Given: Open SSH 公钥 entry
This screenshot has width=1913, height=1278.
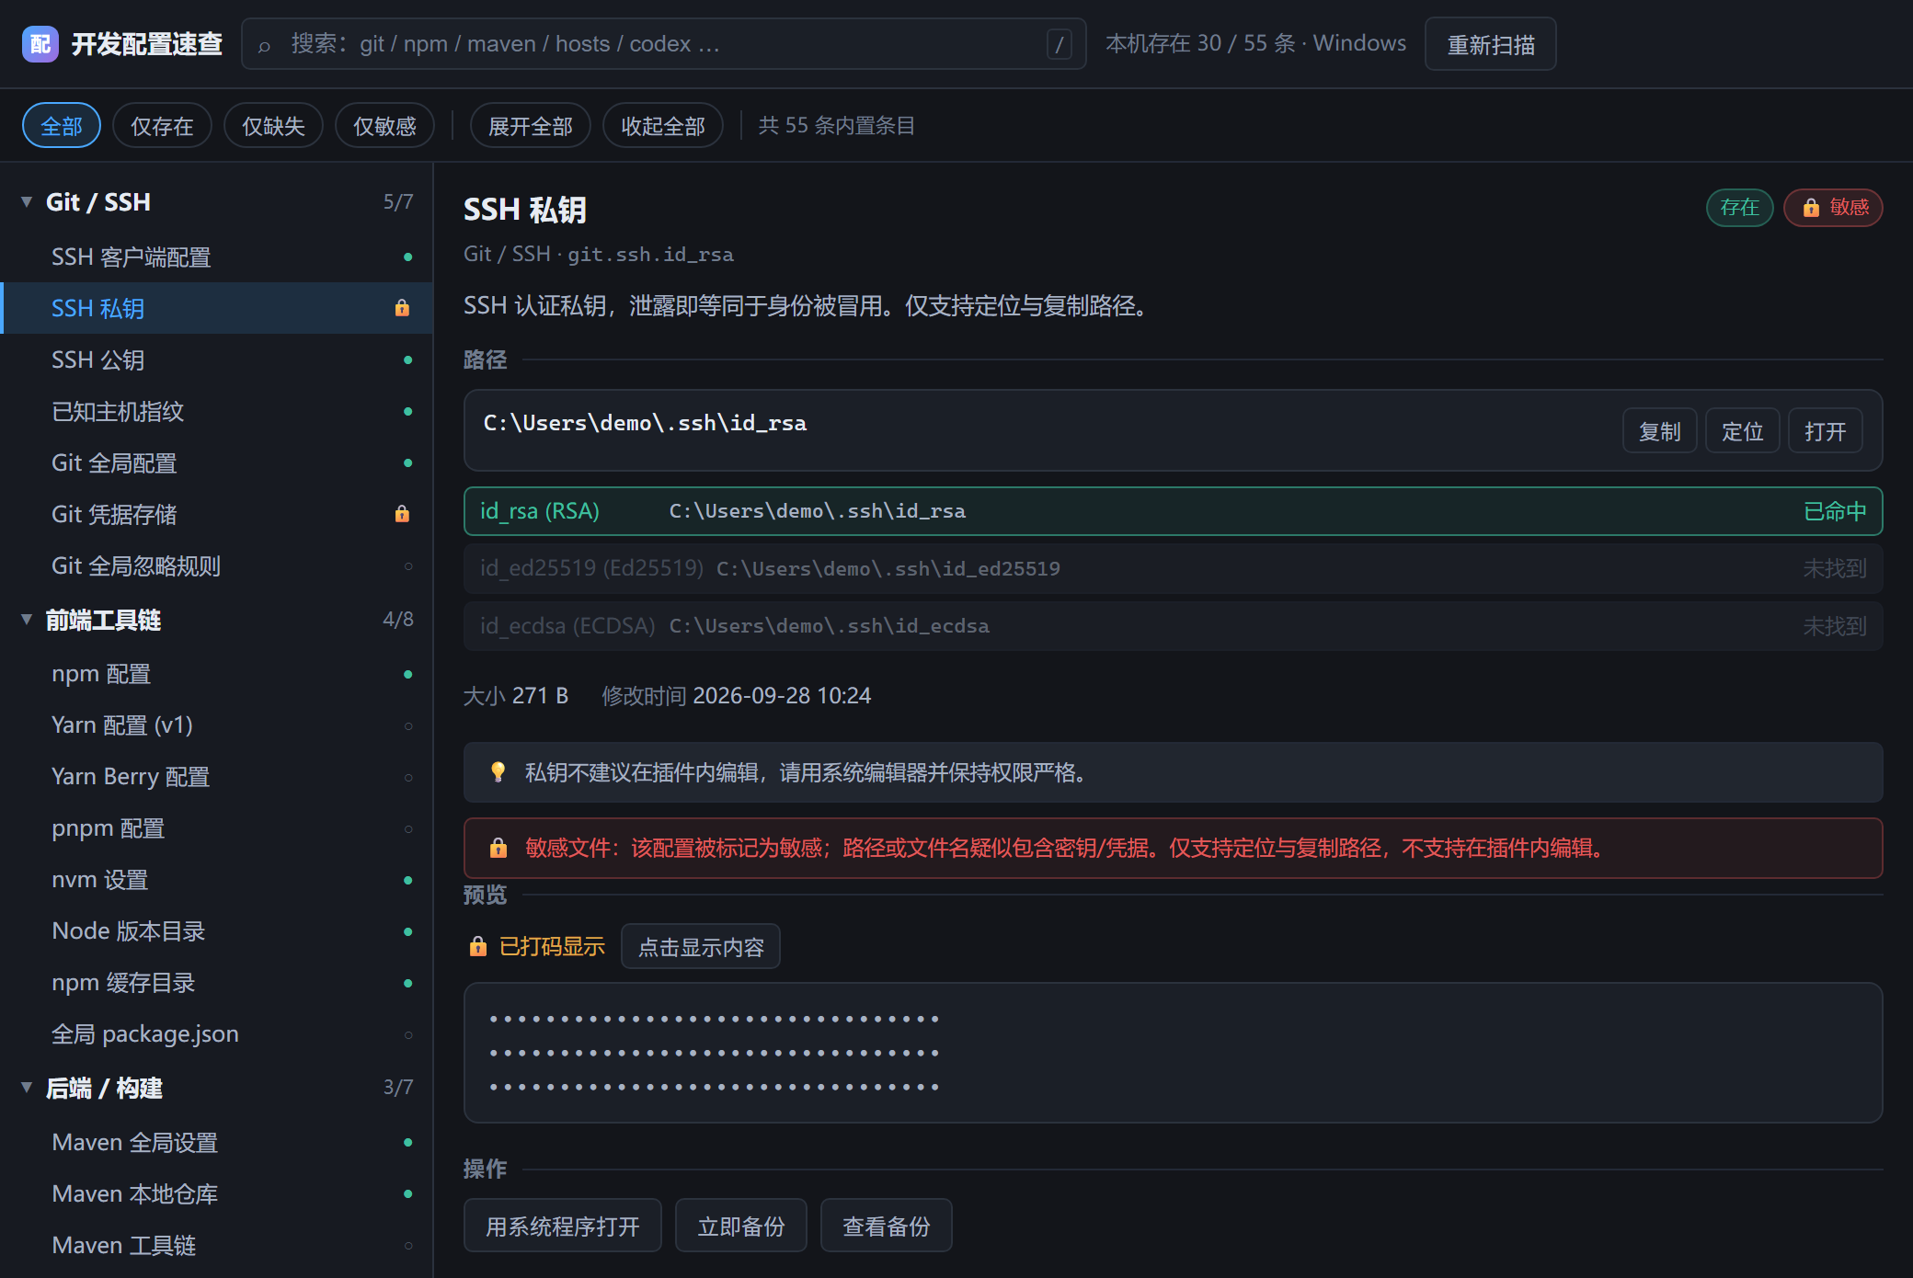Looking at the screenshot, I should [217, 359].
